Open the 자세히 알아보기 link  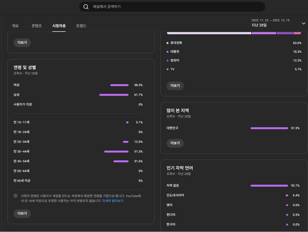[x=113, y=201]
